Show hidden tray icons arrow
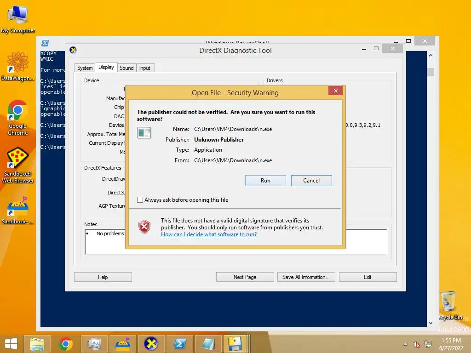This screenshot has width=471, height=353. (406, 344)
